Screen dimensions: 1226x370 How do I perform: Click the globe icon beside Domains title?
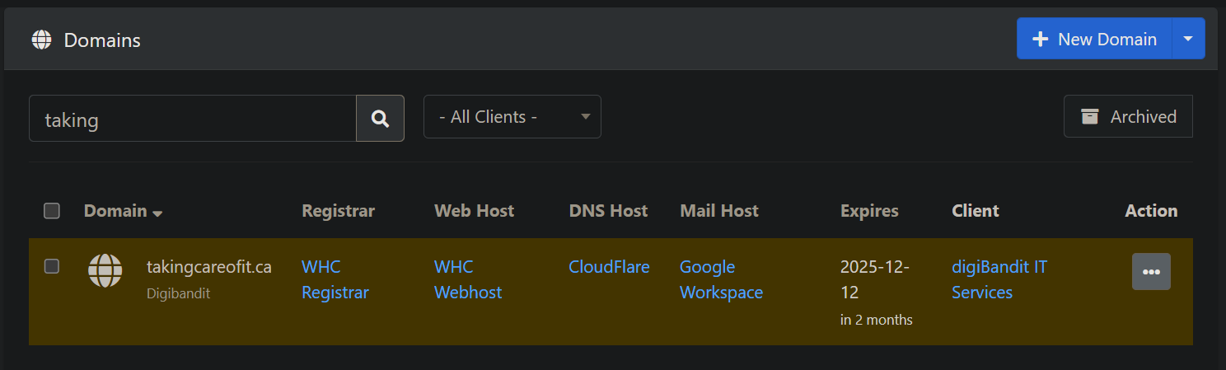41,40
